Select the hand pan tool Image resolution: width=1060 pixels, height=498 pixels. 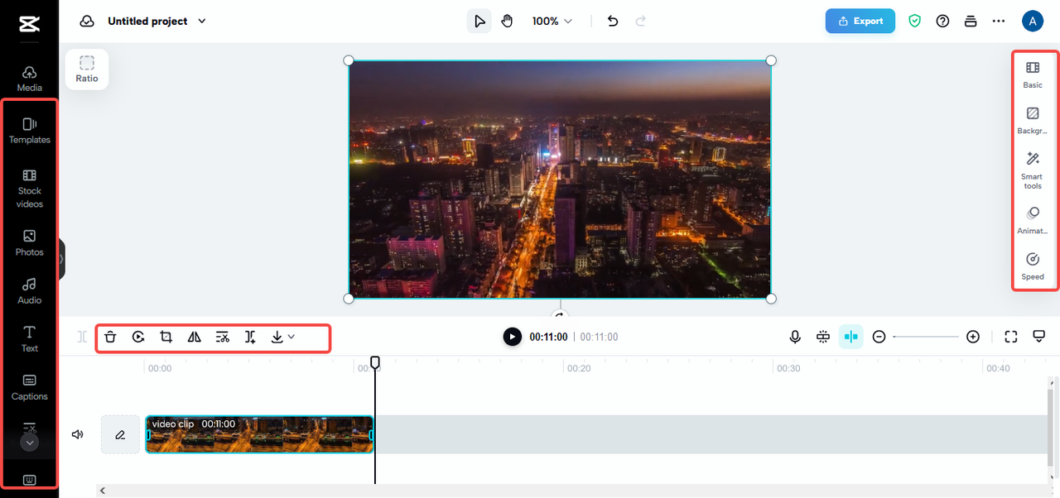[507, 22]
